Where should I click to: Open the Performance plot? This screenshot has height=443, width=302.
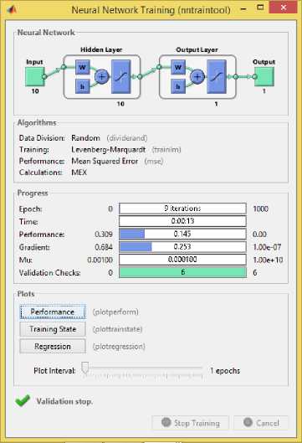click(53, 312)
